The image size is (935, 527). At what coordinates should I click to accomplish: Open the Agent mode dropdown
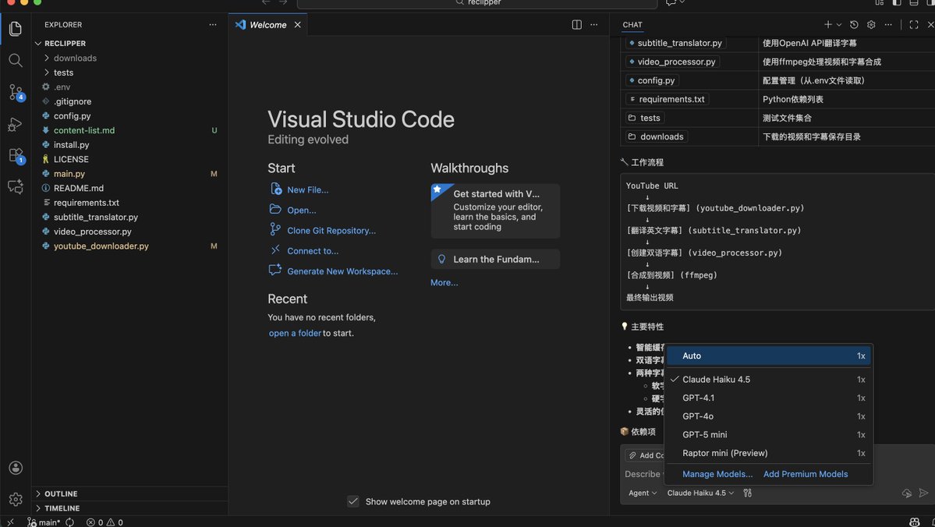click(643, 493)
